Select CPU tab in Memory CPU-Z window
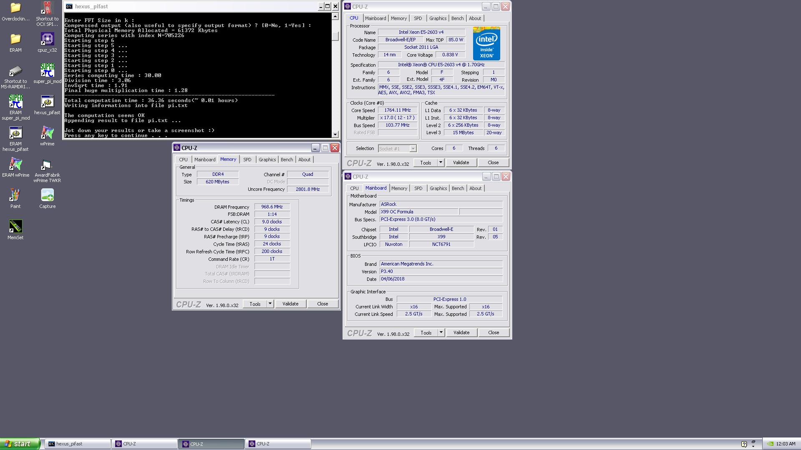The image size is (801, 450). tap(183, 160)
